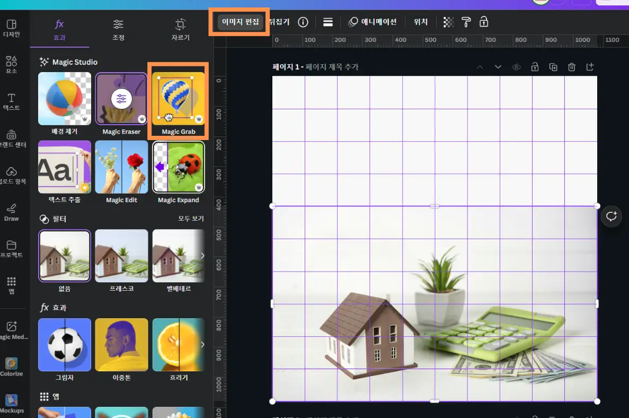The width and height of the screenshot is (629, 418).
Task: Open the Mockups app
Action: (x=11, y=404)
